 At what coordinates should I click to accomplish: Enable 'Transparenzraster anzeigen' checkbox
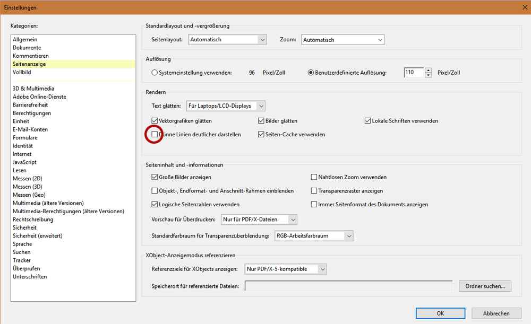[x=314, y=191]
